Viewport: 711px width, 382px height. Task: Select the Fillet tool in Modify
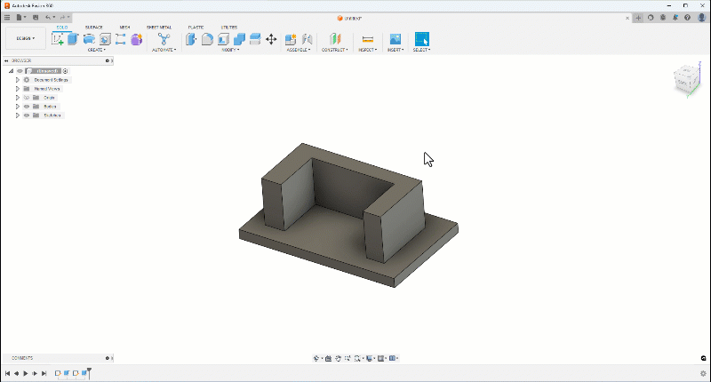(x=207, y=39)
